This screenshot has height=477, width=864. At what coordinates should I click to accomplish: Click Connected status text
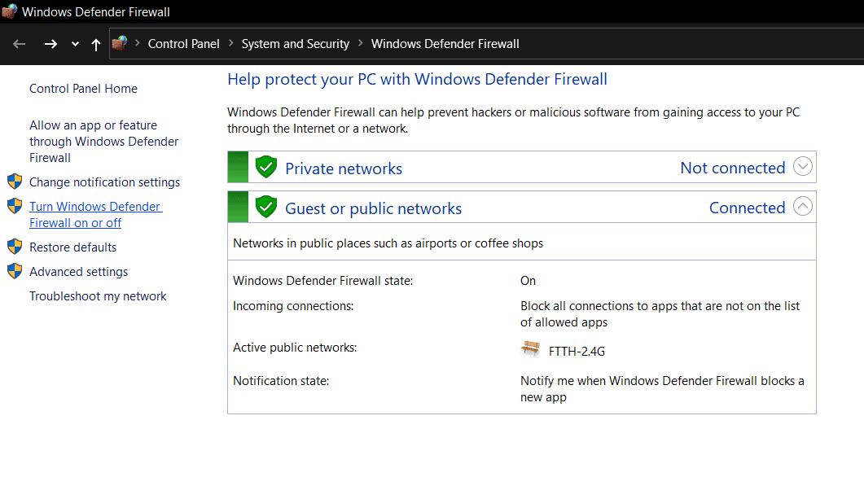[748, 208]
